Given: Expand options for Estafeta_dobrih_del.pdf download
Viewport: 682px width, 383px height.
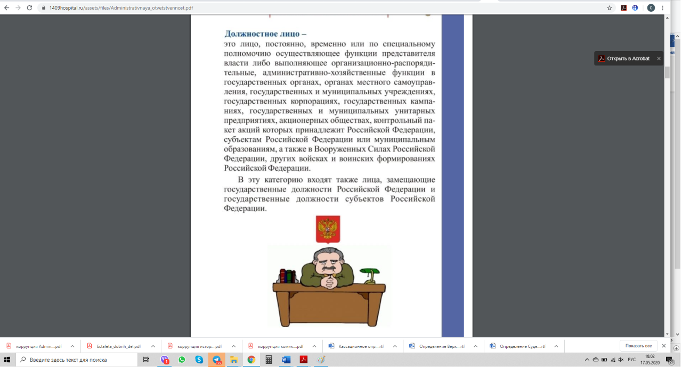Looking at the screenshot, I should 153,346.
